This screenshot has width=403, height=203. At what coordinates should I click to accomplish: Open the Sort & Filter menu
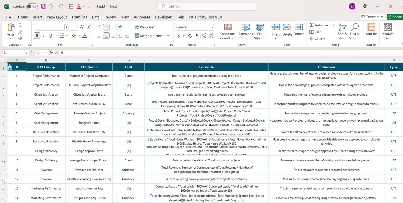[x=342, y=31]
